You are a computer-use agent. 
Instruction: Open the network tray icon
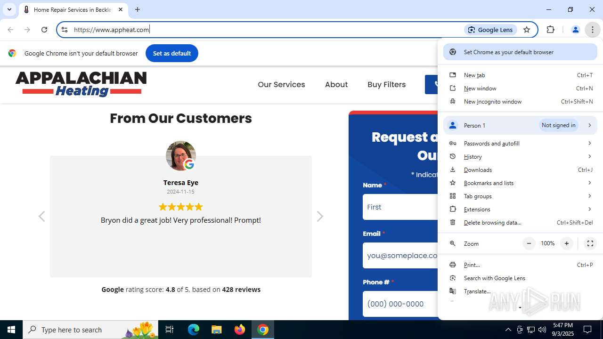tap(531, 330)
